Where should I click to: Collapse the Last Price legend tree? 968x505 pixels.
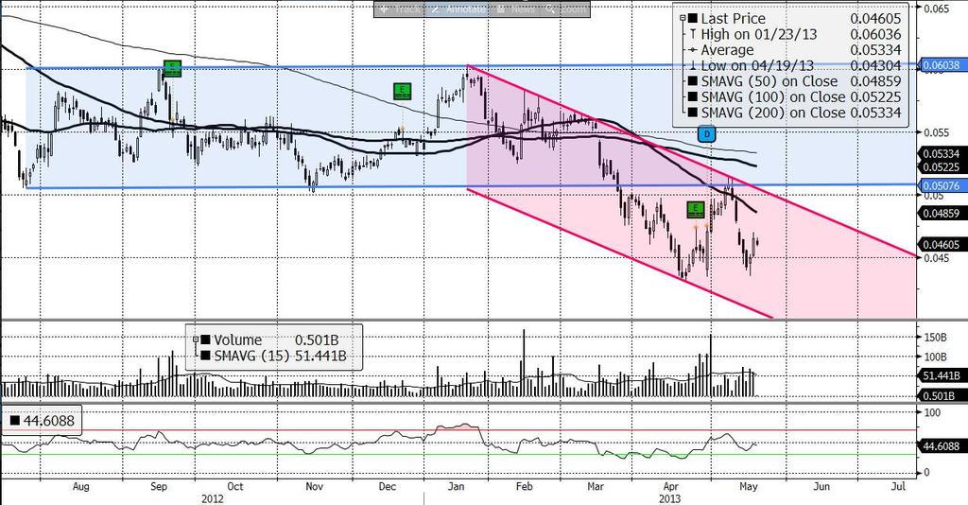click(683, 19)
